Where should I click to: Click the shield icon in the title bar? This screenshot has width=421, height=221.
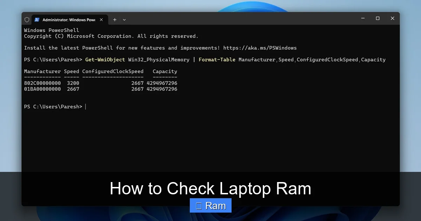pos(27,20)
